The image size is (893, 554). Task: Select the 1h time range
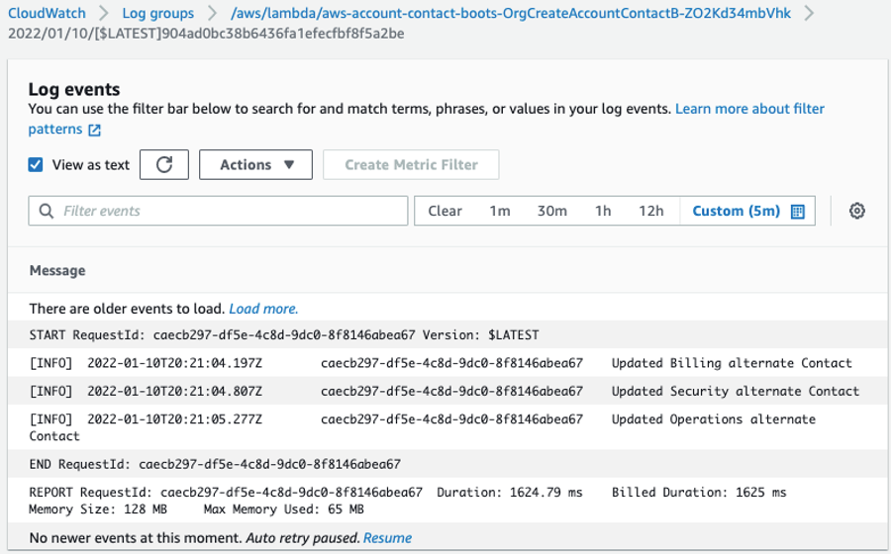pos(603,211)
